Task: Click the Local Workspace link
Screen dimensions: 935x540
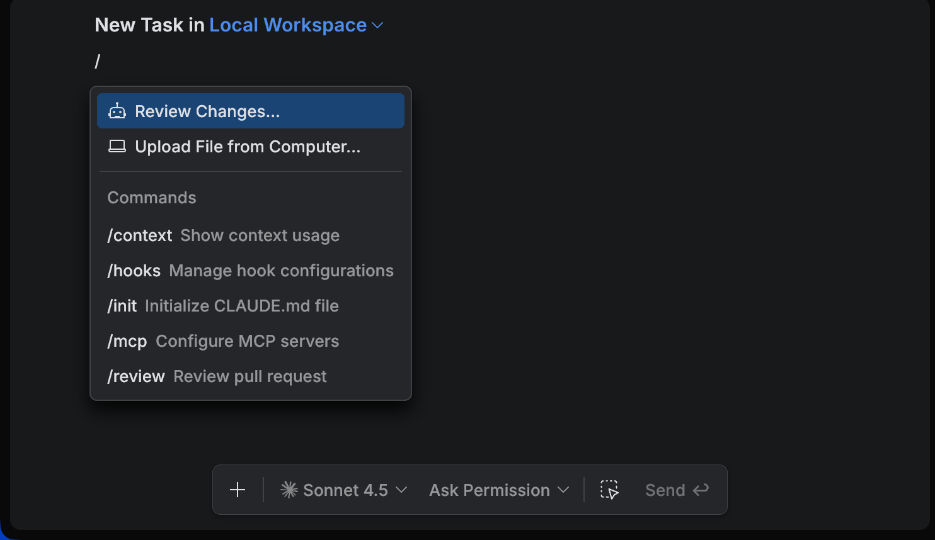Action: click(288, 25)
